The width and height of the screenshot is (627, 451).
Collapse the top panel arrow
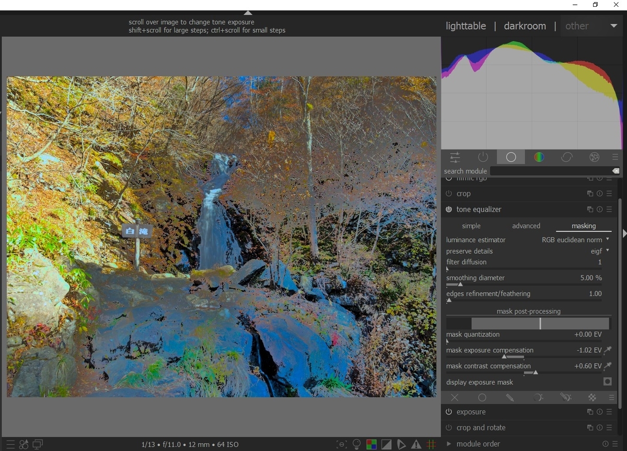[x=248, y=13]
